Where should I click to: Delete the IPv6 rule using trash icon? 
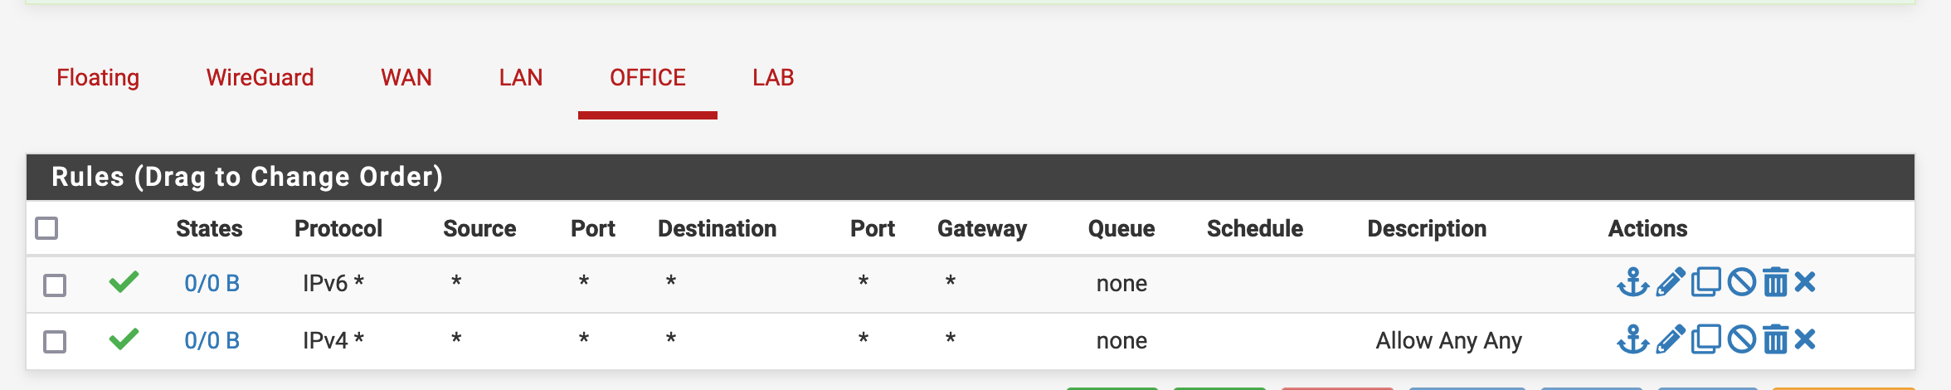click(x=1775, y=283)
